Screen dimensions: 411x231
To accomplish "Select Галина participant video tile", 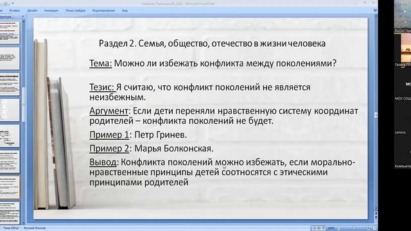I will pos(403,50).
